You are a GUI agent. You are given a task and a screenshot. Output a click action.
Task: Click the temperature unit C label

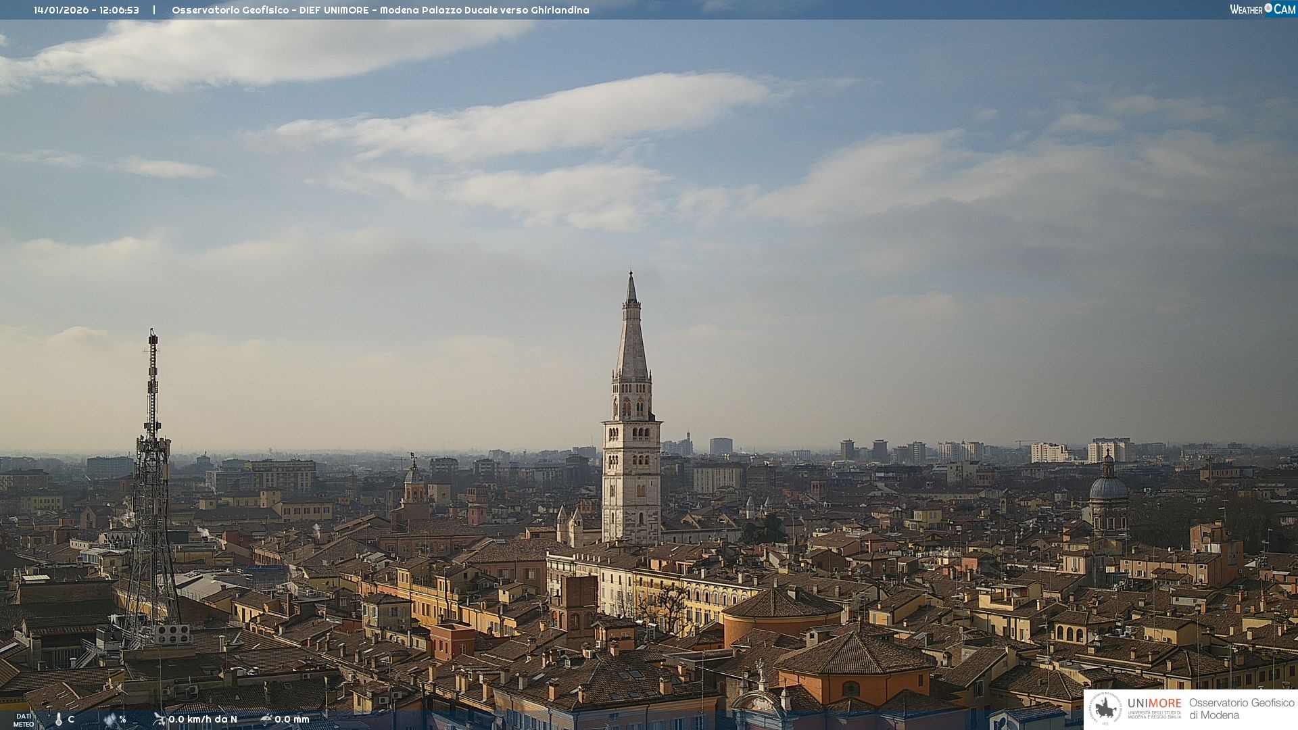pyautogui.click(x=71, y=720)
